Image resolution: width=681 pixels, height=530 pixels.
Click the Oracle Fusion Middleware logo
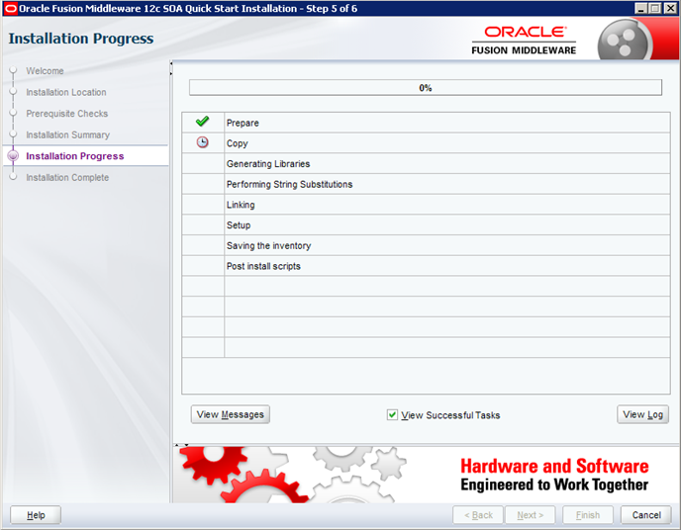coord(524,41)
